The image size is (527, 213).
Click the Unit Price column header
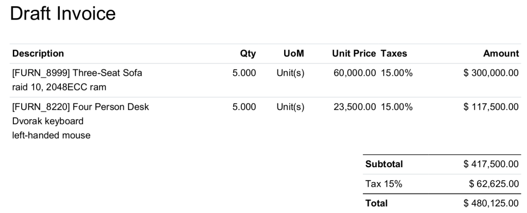tap(354, 54)
